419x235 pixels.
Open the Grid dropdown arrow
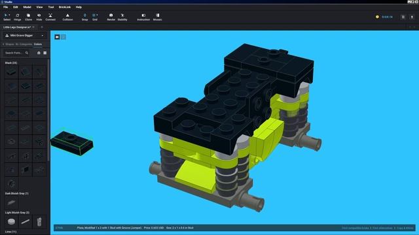point(97,15)
